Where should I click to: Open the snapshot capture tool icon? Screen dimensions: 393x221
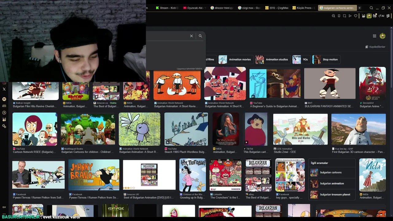pos(344,16)
